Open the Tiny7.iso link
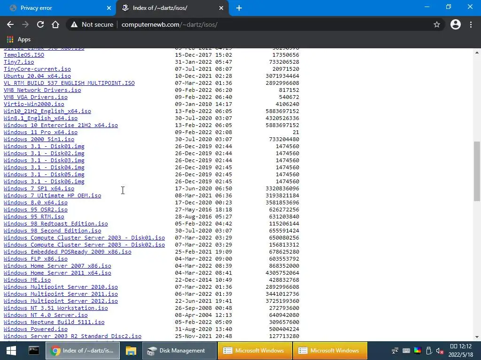Viewport: 481px width, 360px height. click(x=19, y=62)
